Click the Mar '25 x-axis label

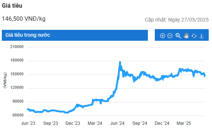click(184, 123)
